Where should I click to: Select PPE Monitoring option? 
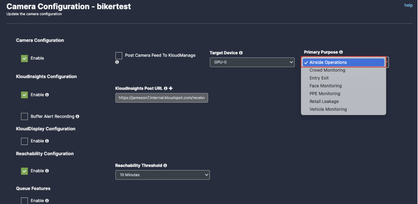344,94
